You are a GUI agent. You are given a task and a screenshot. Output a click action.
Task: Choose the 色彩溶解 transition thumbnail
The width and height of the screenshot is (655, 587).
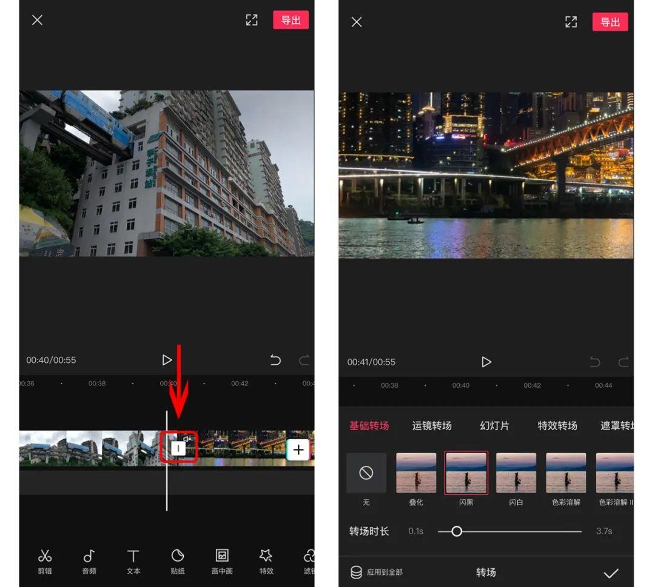coord(566,473)
